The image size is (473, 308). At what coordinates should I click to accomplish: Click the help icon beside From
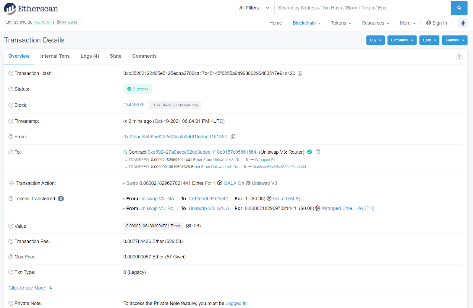pos(11,137)
